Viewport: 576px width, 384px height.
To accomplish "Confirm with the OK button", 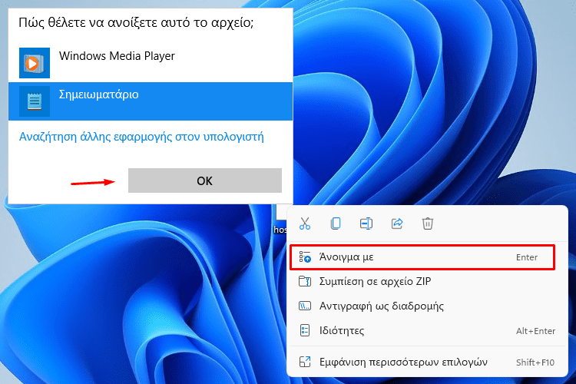I will 205,180.
